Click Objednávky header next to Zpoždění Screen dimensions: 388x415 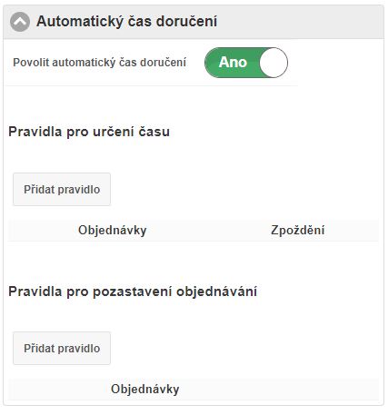(113, 230)
